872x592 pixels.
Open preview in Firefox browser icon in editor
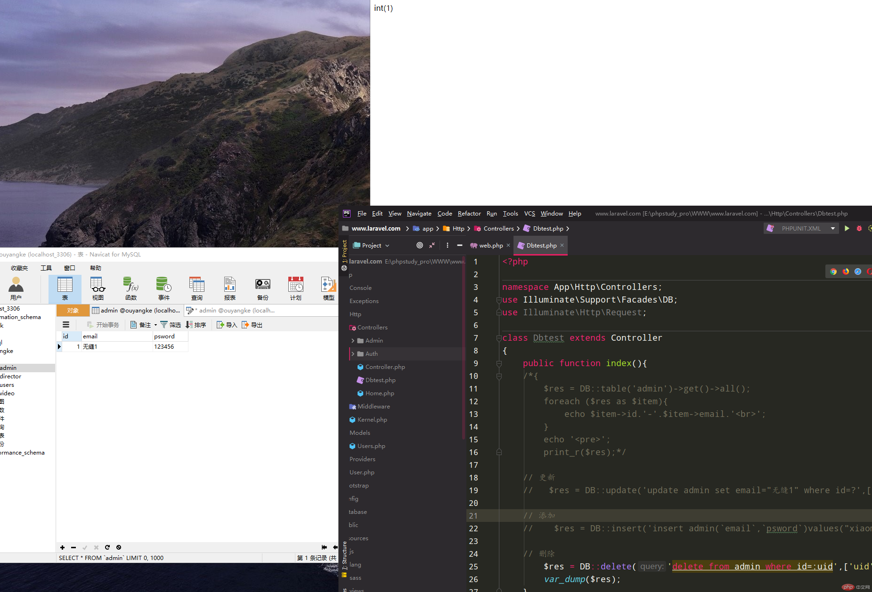point(846,272)
